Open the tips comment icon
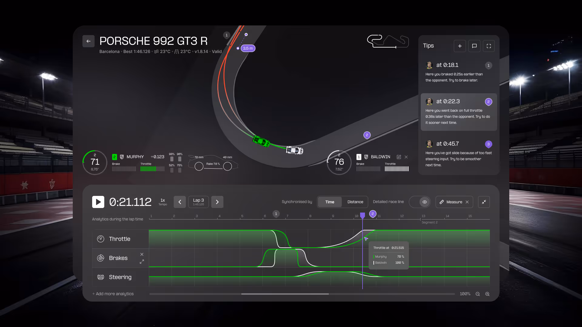The width and height of the screenshot is (582, 327). 474,46
